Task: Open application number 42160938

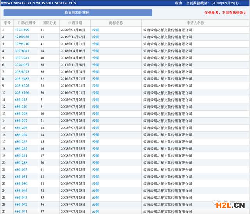Action: click(x=22, y=37)
